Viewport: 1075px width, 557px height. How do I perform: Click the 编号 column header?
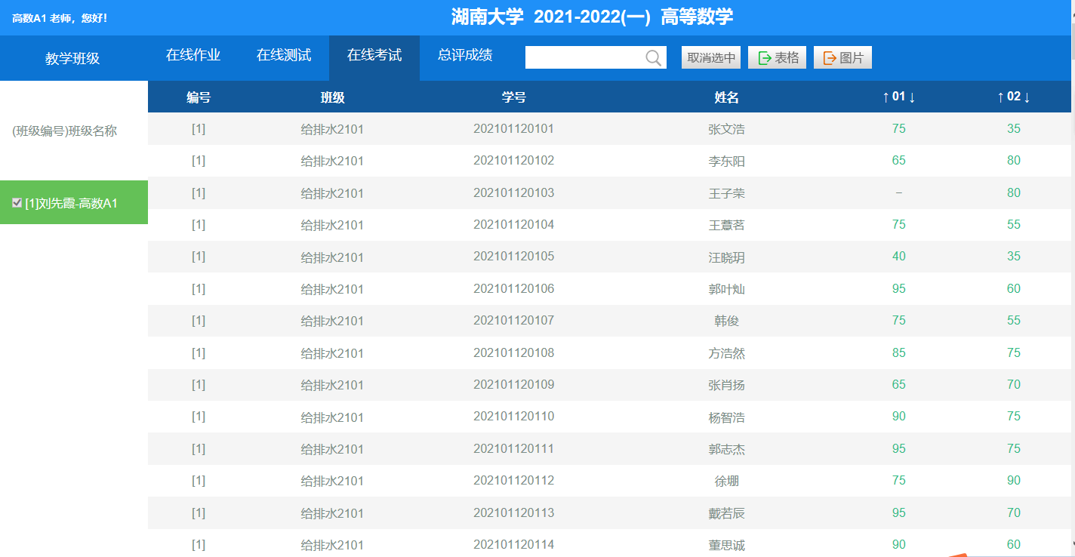point(199,97)
